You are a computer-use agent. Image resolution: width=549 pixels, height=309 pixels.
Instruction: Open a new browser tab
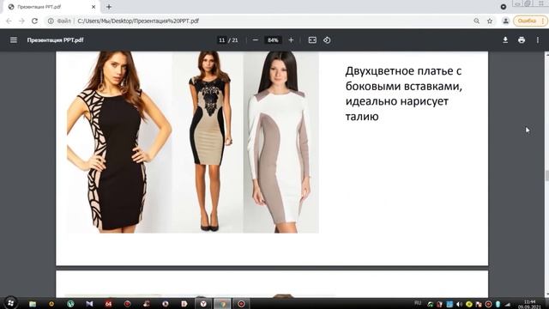pyautogui.click(x=109, y=7)
